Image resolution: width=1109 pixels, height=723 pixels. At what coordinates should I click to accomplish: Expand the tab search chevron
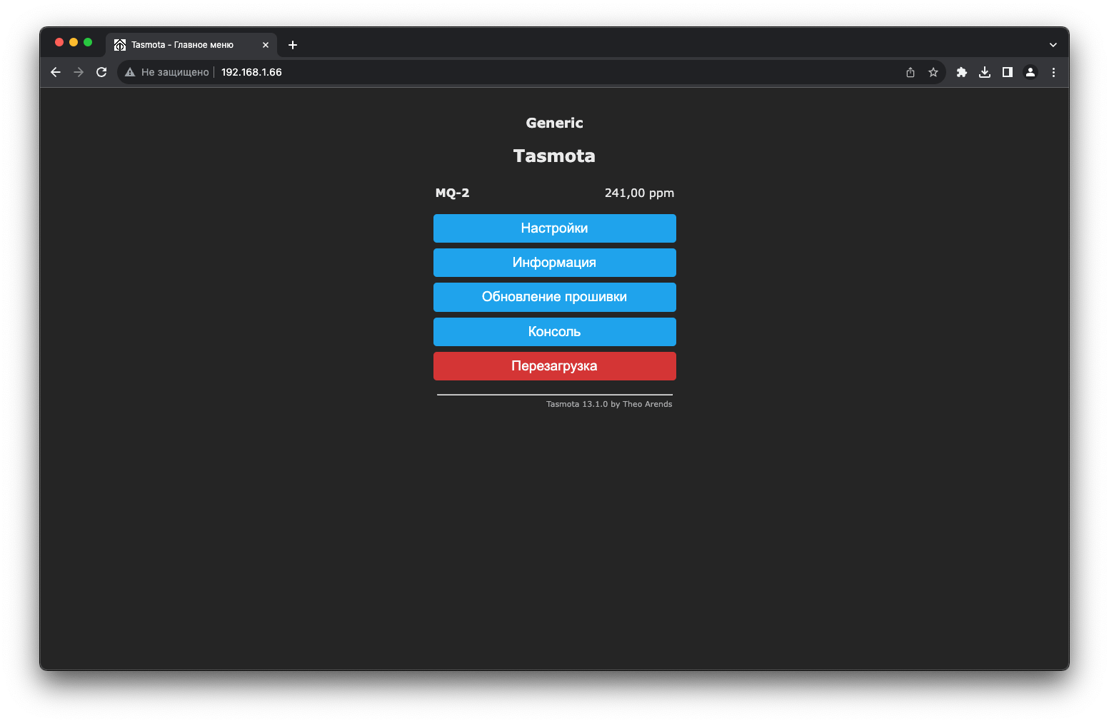coord(1053,45)
